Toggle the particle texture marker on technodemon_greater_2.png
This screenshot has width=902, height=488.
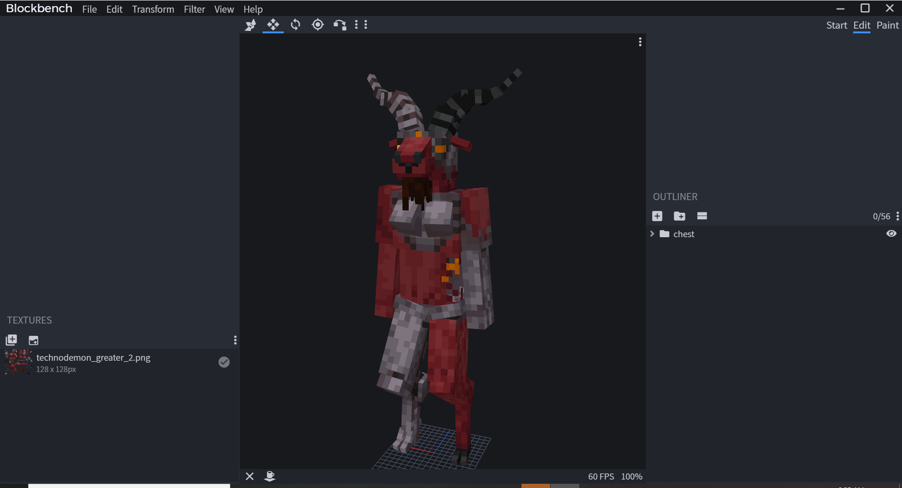tap(224, 362)
